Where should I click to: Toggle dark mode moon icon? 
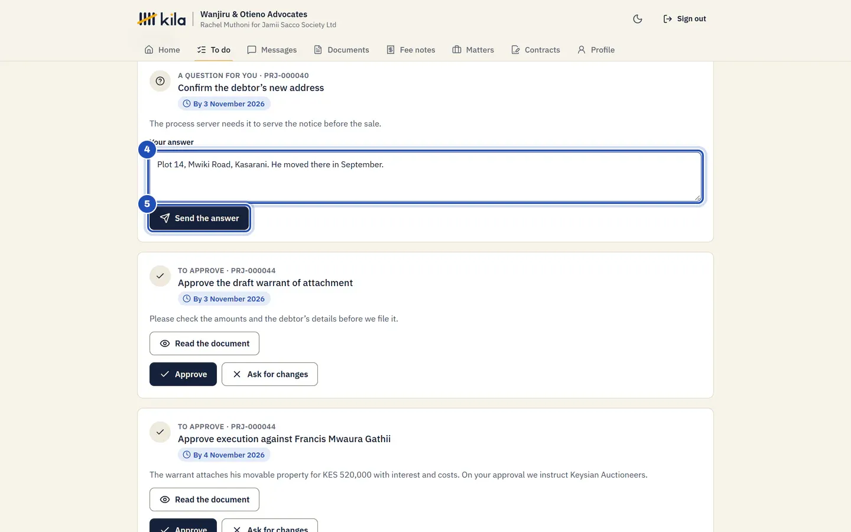[638, 19]
